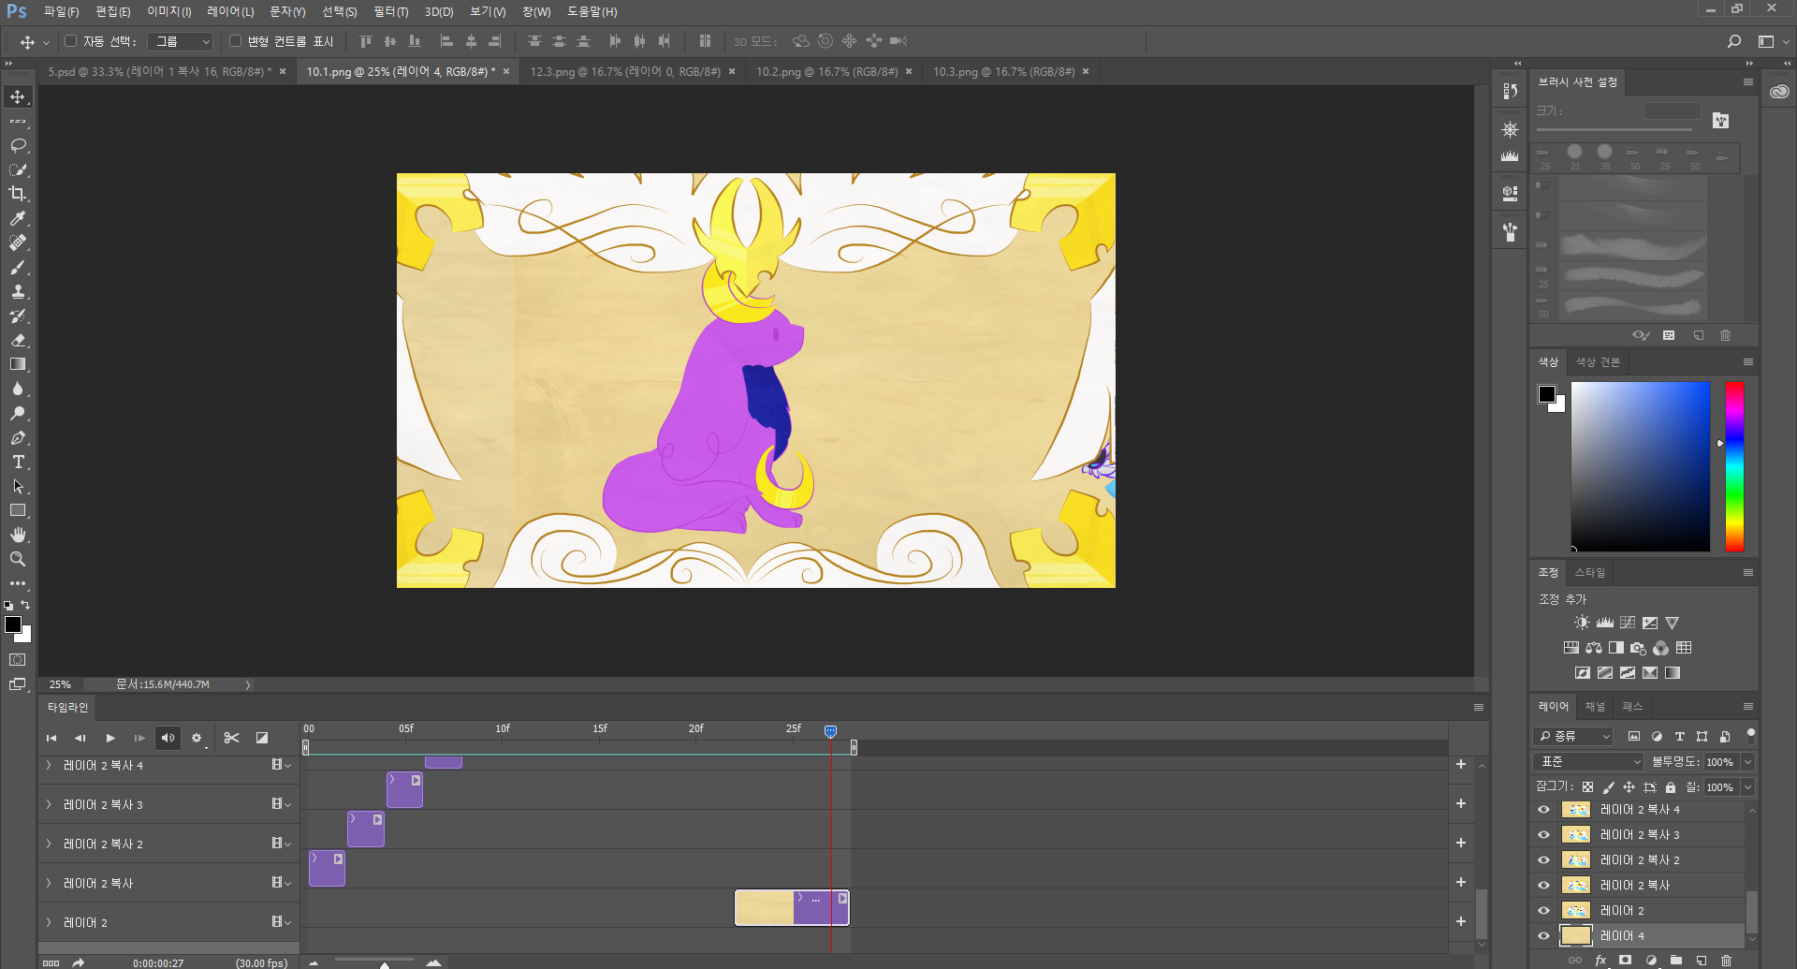This screenshot has width=1797, height=969.
Task: Open the blend mode 표준 dropdown
Action: (x=1587, y=762)
